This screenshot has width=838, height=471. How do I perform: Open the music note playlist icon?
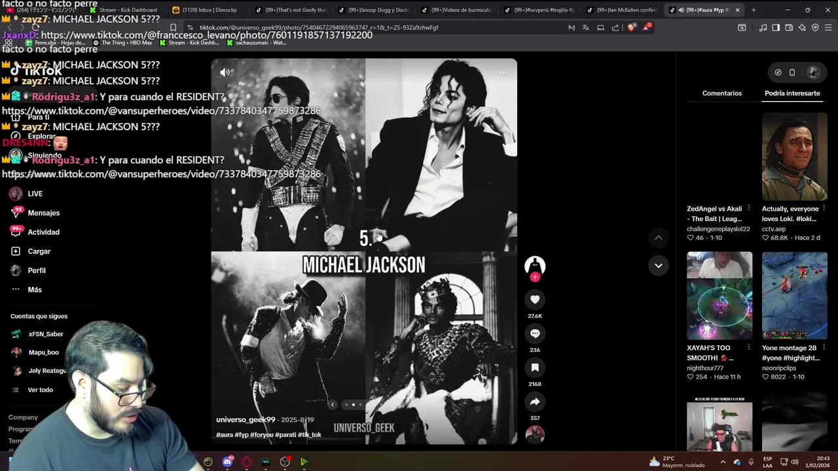[x=763, y=27]
